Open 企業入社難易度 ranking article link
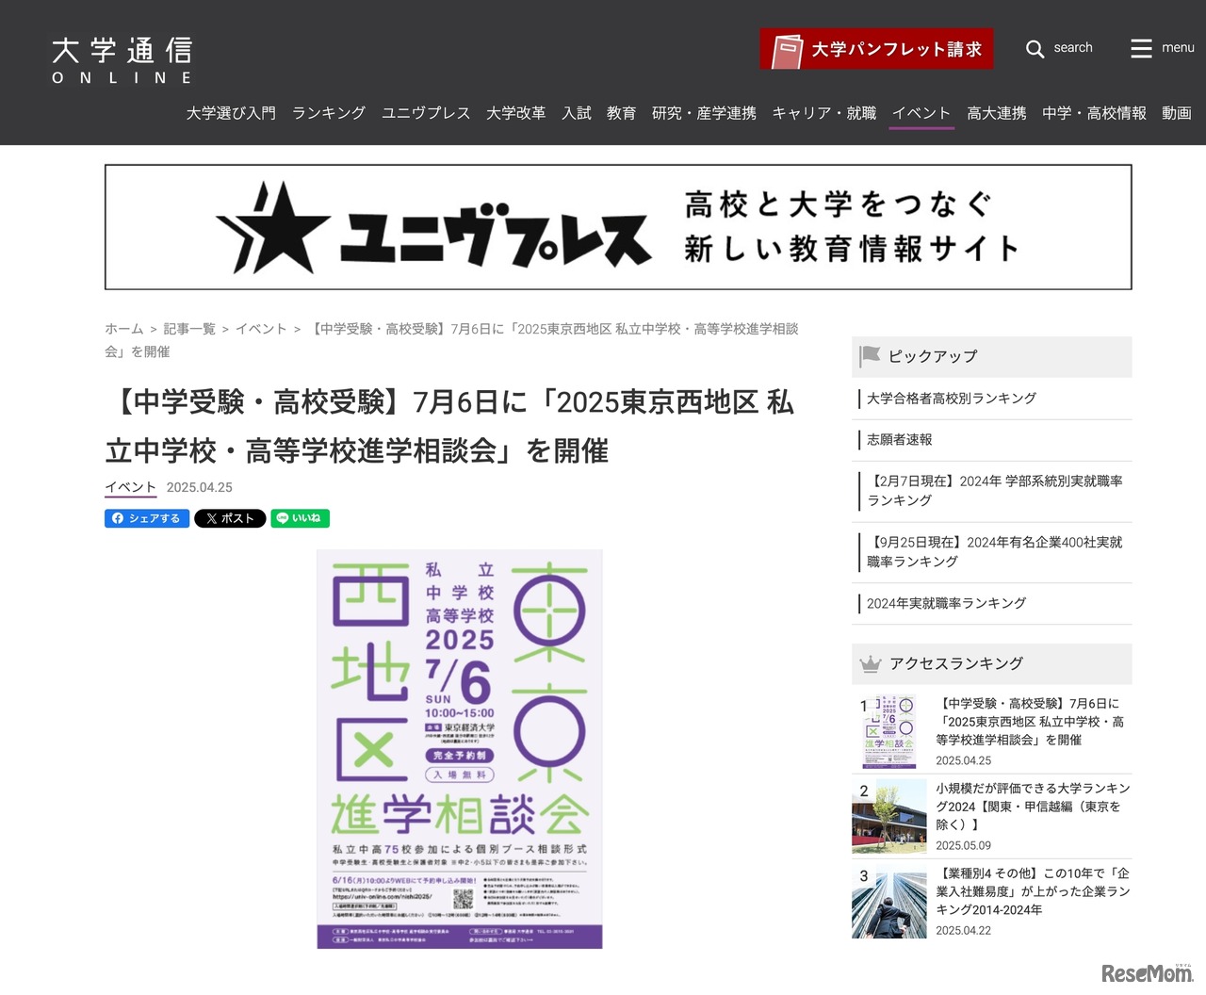This screenshot has height=995, width=1206. point(1033,891)
